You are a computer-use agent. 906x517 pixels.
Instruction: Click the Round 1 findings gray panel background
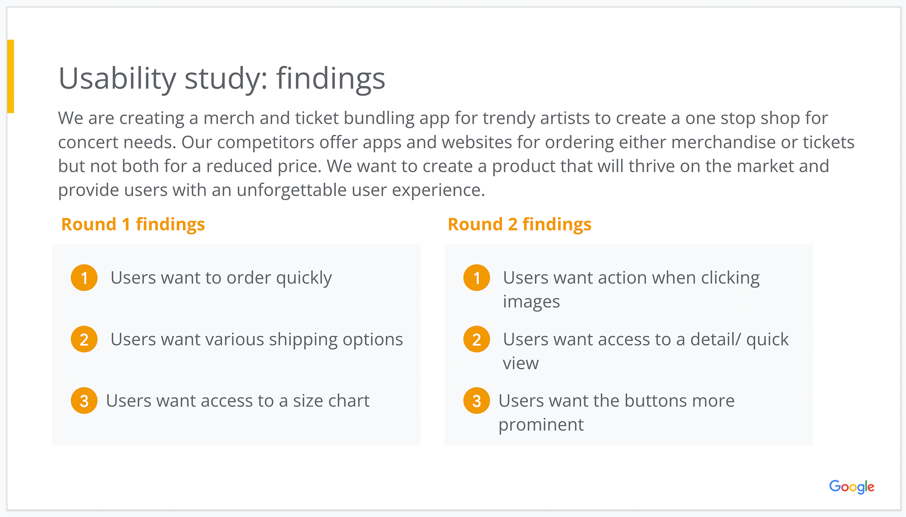[x=236, y=344]
